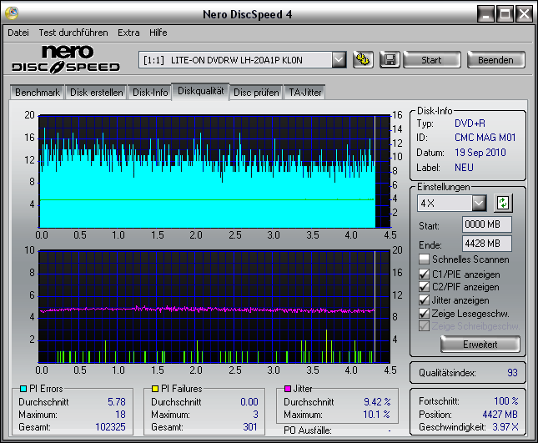
Task: Disable the Jitter anzeigen checkbox
Action: tap(424, 300)
